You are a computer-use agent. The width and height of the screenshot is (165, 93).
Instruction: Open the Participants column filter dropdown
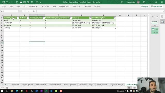point(28,18)
